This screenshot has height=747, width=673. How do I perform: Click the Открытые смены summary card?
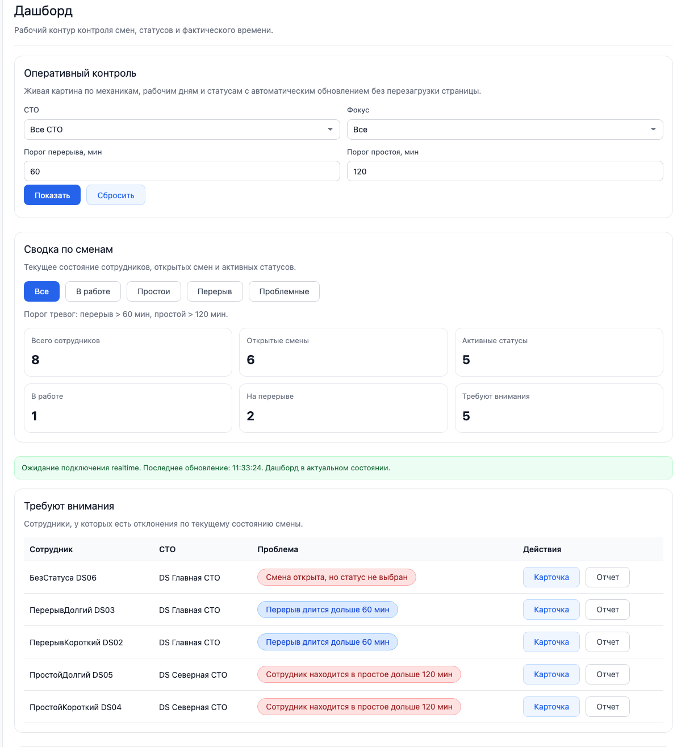click(x=343, y=352)
